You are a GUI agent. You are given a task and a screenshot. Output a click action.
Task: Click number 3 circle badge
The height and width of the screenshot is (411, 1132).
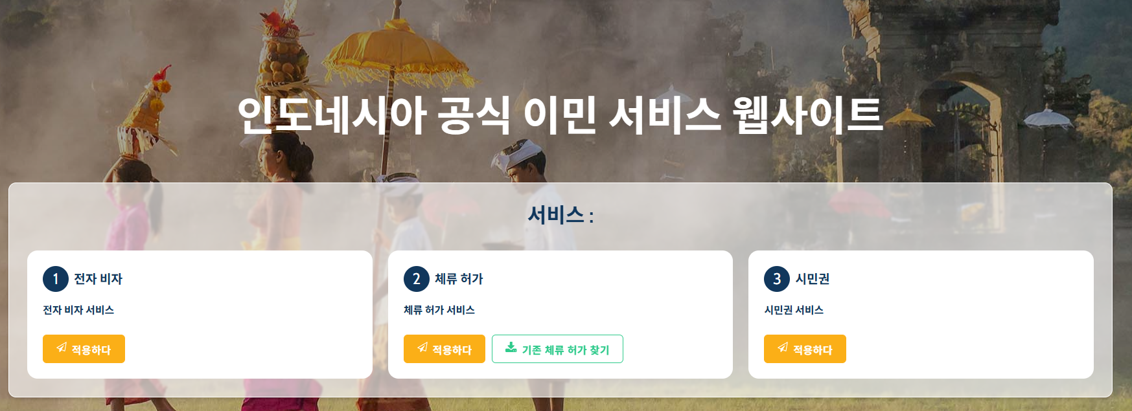(777, 279)
